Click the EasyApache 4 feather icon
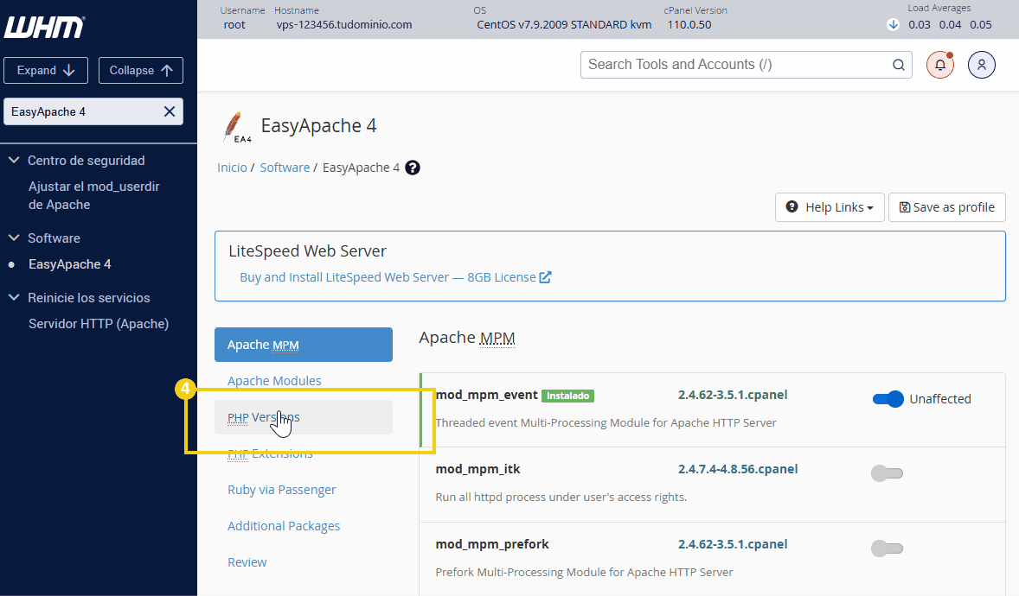The image size is (1019, 596). (235, 127)
